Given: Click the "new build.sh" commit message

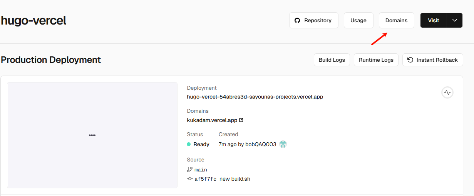Looking at the screenshot, I should [235, 179].
